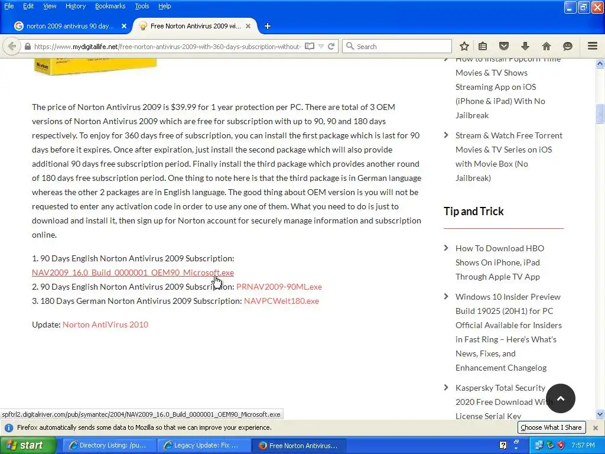Open Norton AntiVirus 2010 update link
605x454 pixels.
[x=105, y=325]
